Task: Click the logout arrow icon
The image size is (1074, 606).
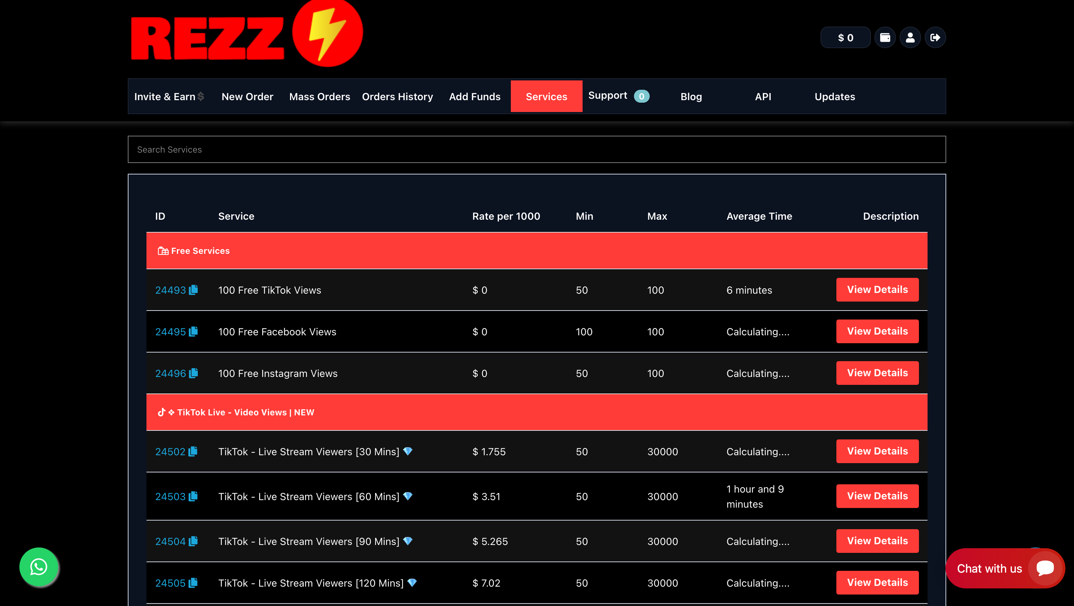Action: 935,38
